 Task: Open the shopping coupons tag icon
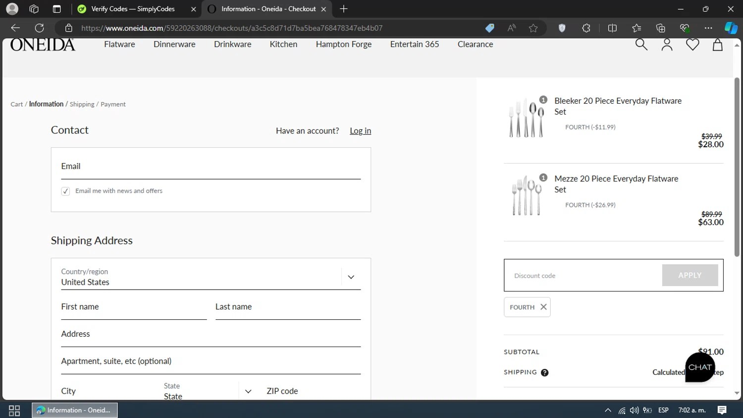pos(489,28)
